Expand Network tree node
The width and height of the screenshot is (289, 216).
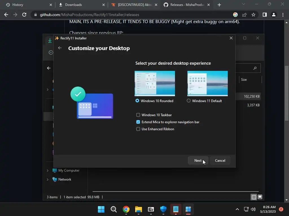tap(47, 179)
